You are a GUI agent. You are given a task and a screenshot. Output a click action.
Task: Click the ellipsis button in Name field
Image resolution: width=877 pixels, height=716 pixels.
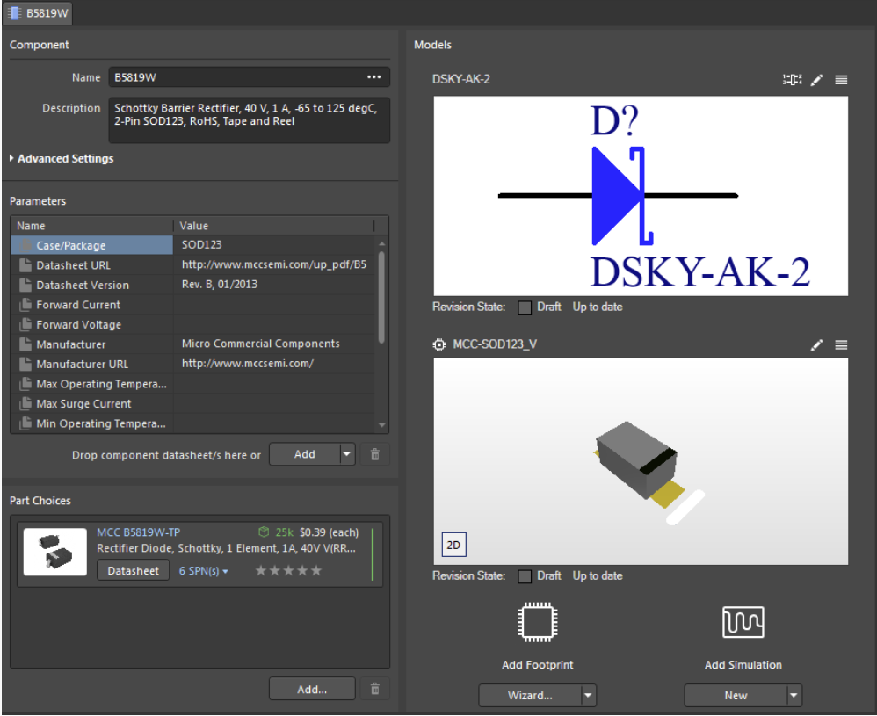pyautogui.click(x=373, y=77)
